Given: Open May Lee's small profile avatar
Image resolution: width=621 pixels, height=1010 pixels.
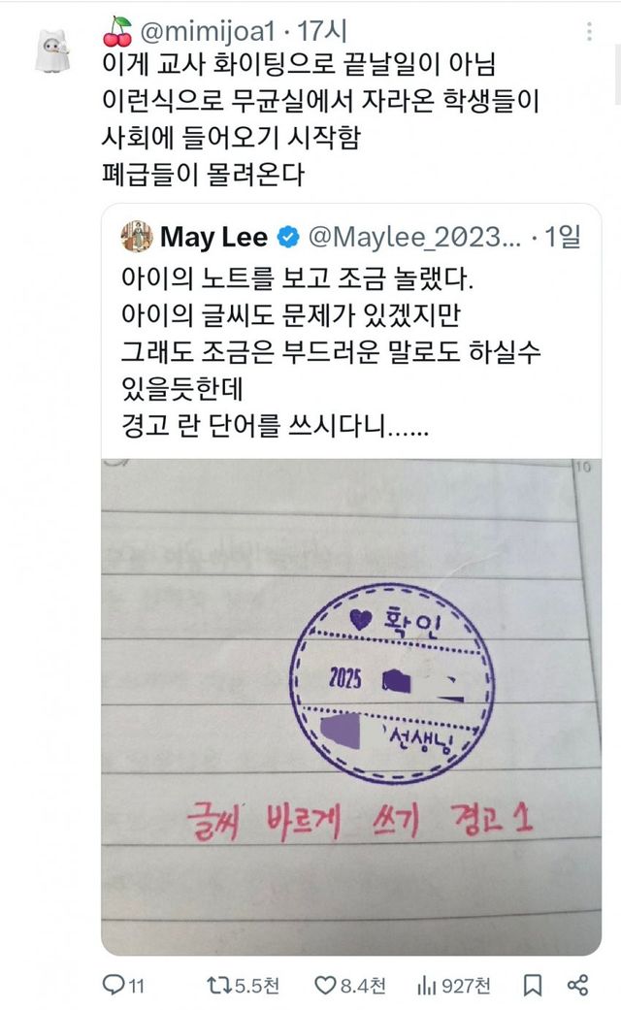Looking at the screenshot, I should click(137, 237).
